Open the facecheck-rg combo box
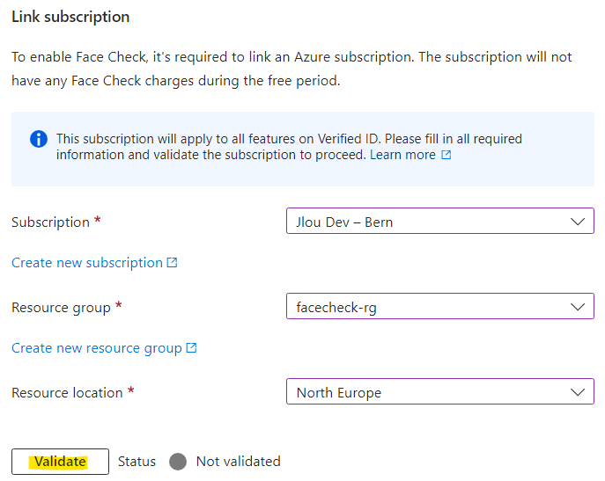 pyautogui.click(x=440, y=306)
